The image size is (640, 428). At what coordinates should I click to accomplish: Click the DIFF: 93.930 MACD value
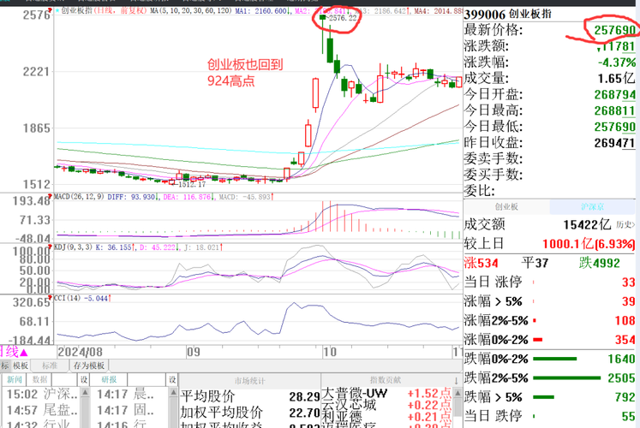pos(131,197)
